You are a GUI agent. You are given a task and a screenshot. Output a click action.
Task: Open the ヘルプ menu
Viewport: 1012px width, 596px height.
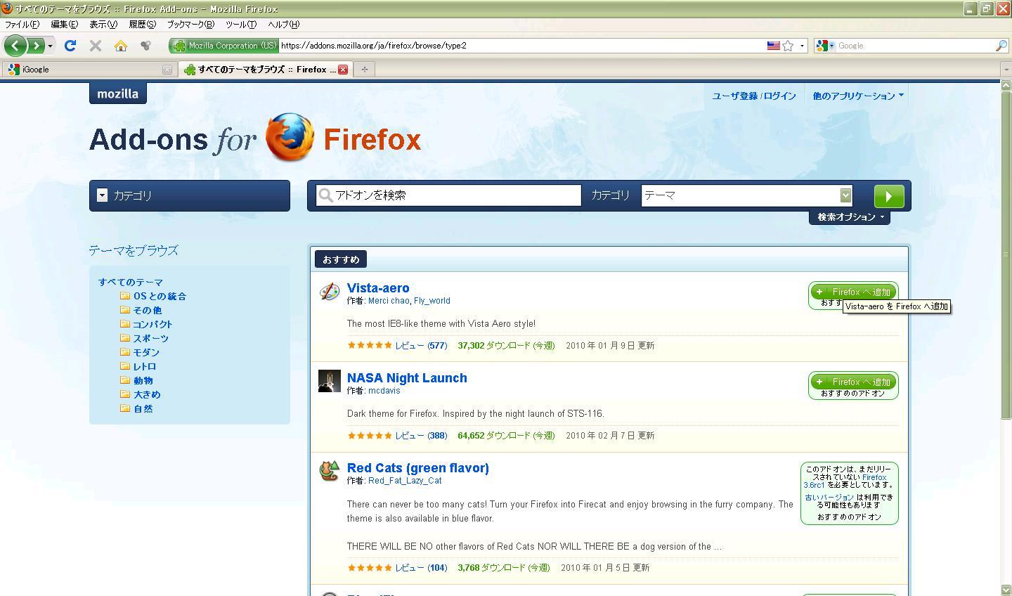283,25
